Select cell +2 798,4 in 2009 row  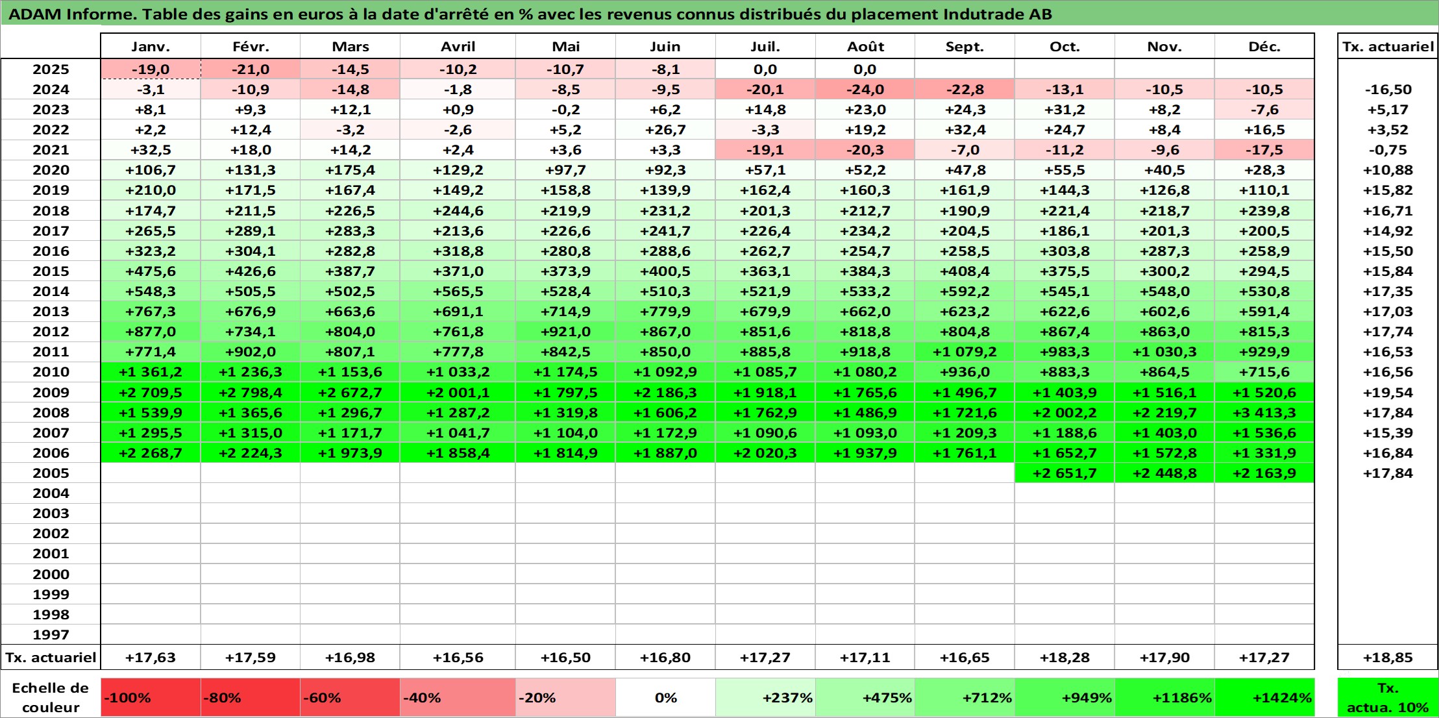click(251, 393)
